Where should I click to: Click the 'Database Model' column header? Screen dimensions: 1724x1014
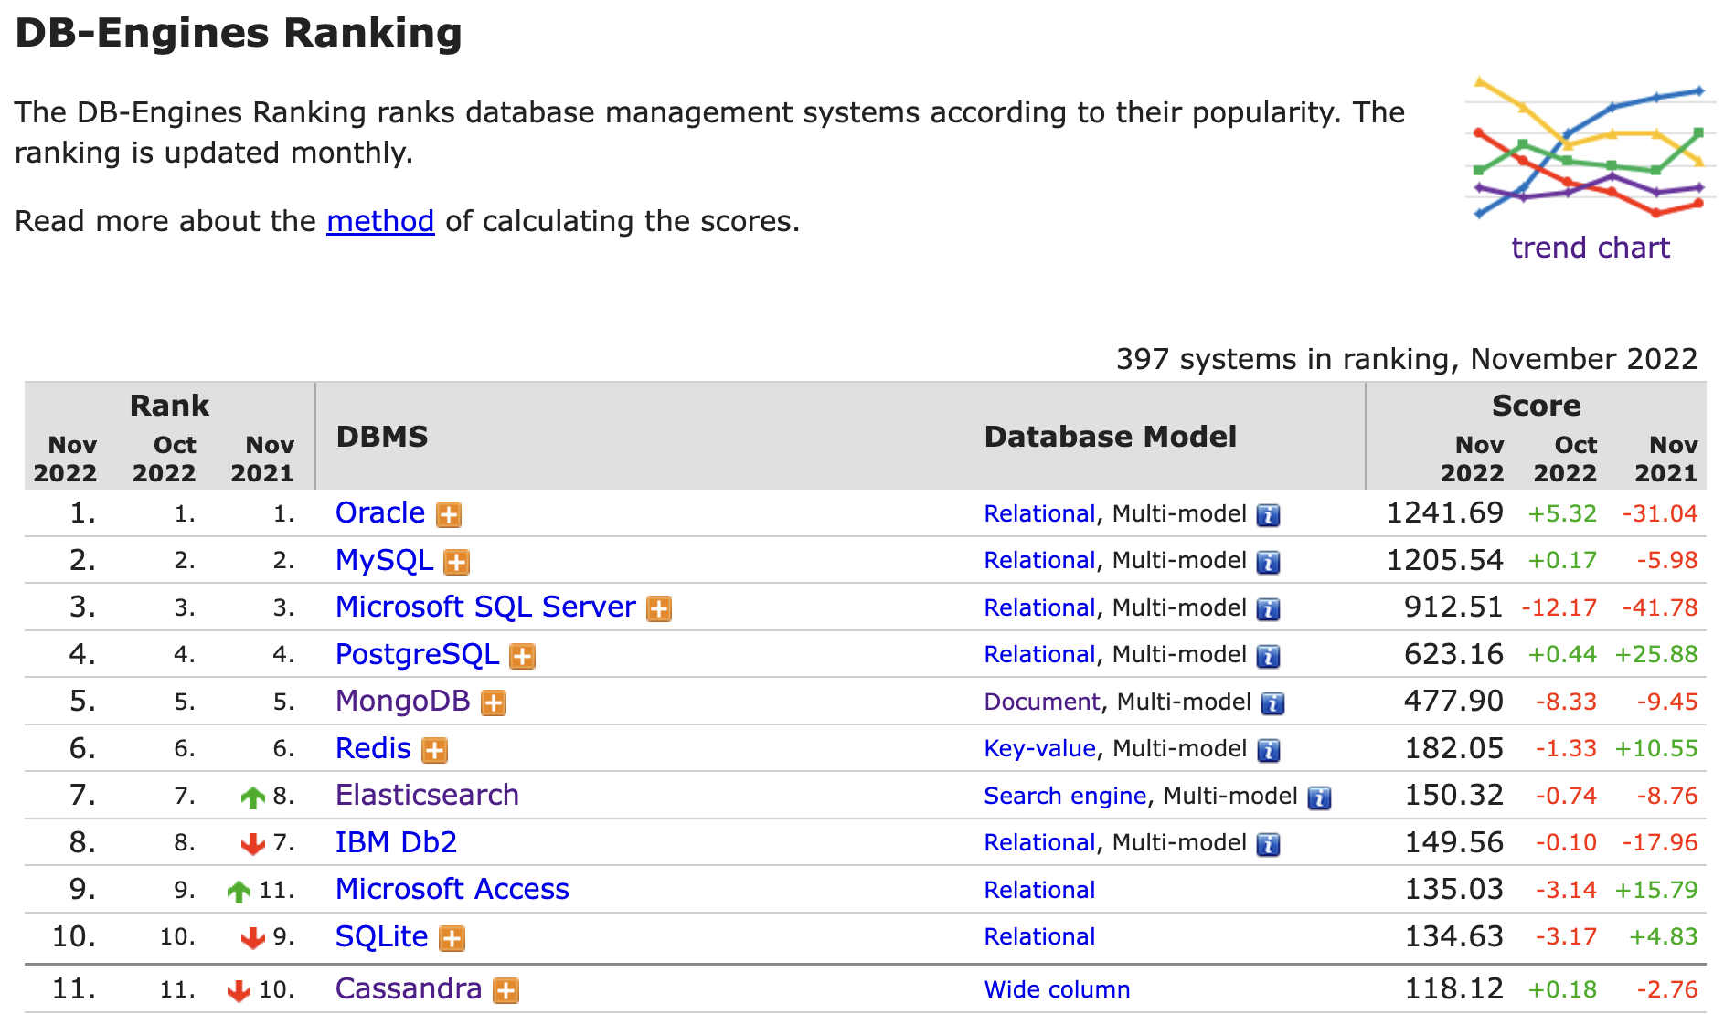[x=1110, y=437]
